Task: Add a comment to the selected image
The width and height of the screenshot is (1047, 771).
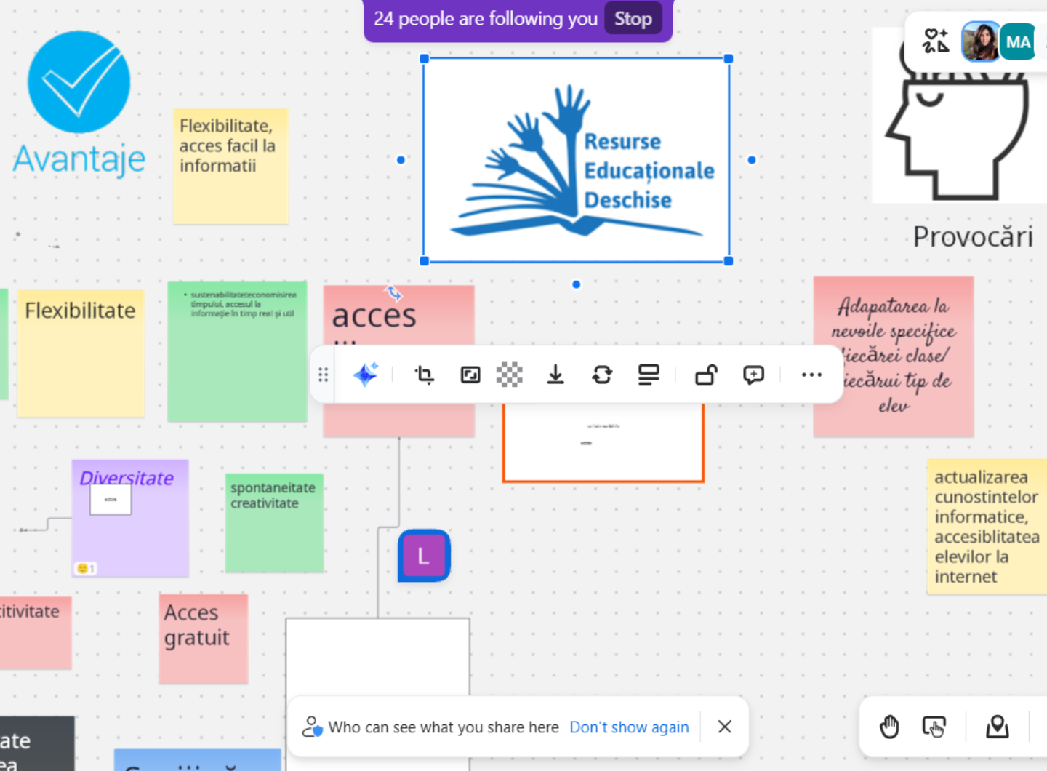Action: pyautogui.click(x=753, y=375)
